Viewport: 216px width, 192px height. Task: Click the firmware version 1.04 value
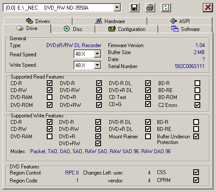click(x=200, y=45)
